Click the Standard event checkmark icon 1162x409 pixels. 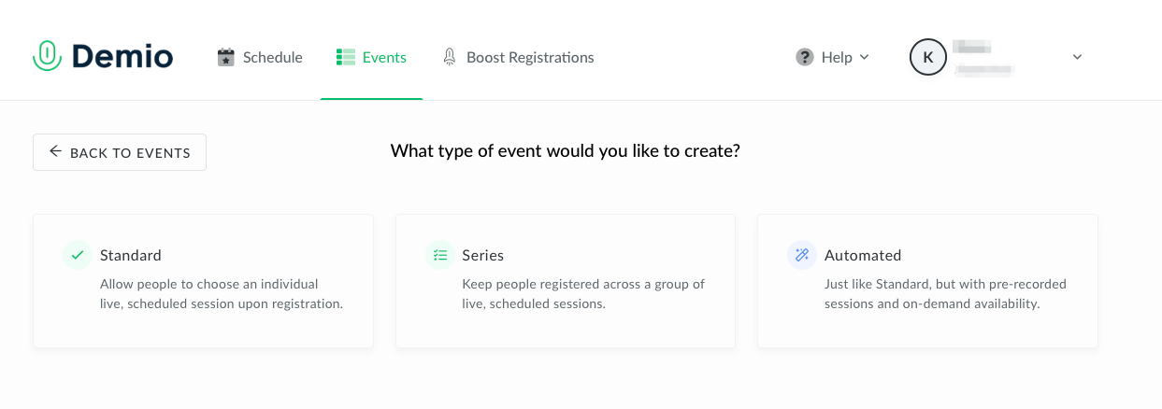(x=78, y=255)
